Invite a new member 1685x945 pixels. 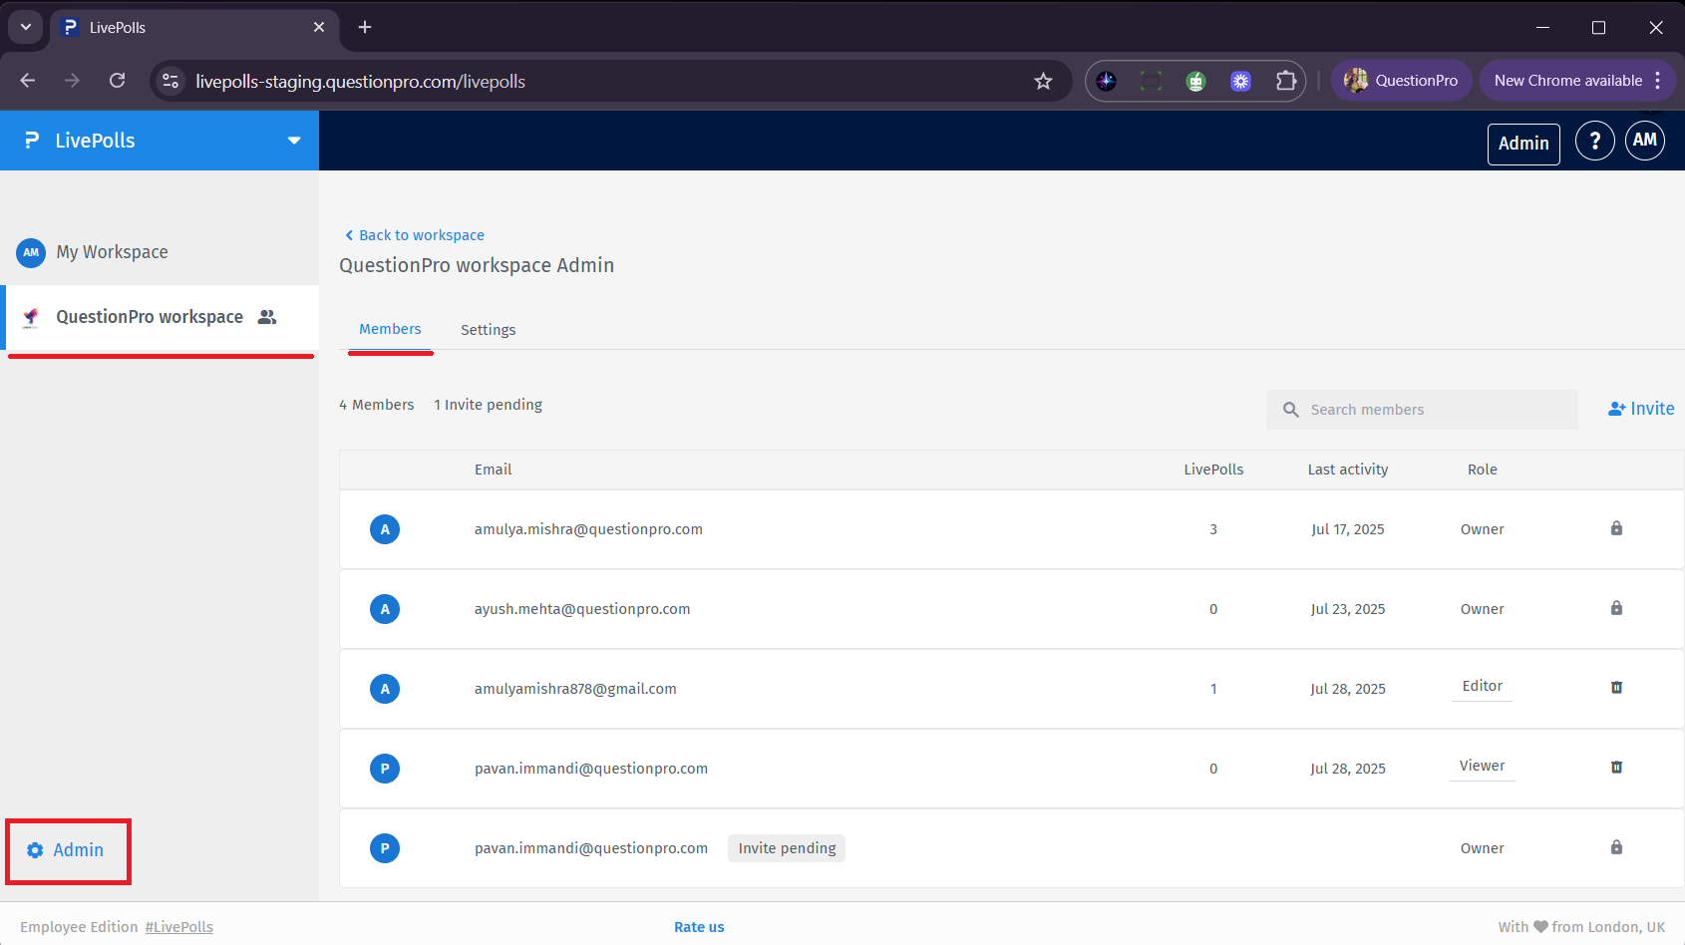click(x=1641, y=409)
